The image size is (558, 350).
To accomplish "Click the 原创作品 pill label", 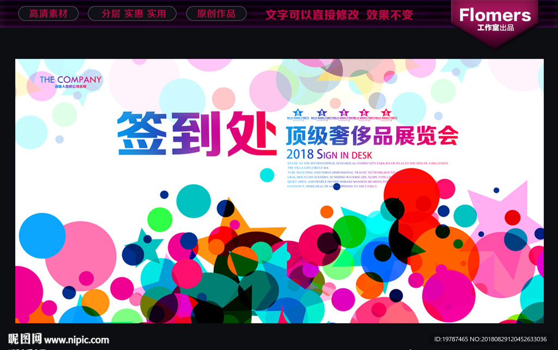I will (x=216, y=14).
